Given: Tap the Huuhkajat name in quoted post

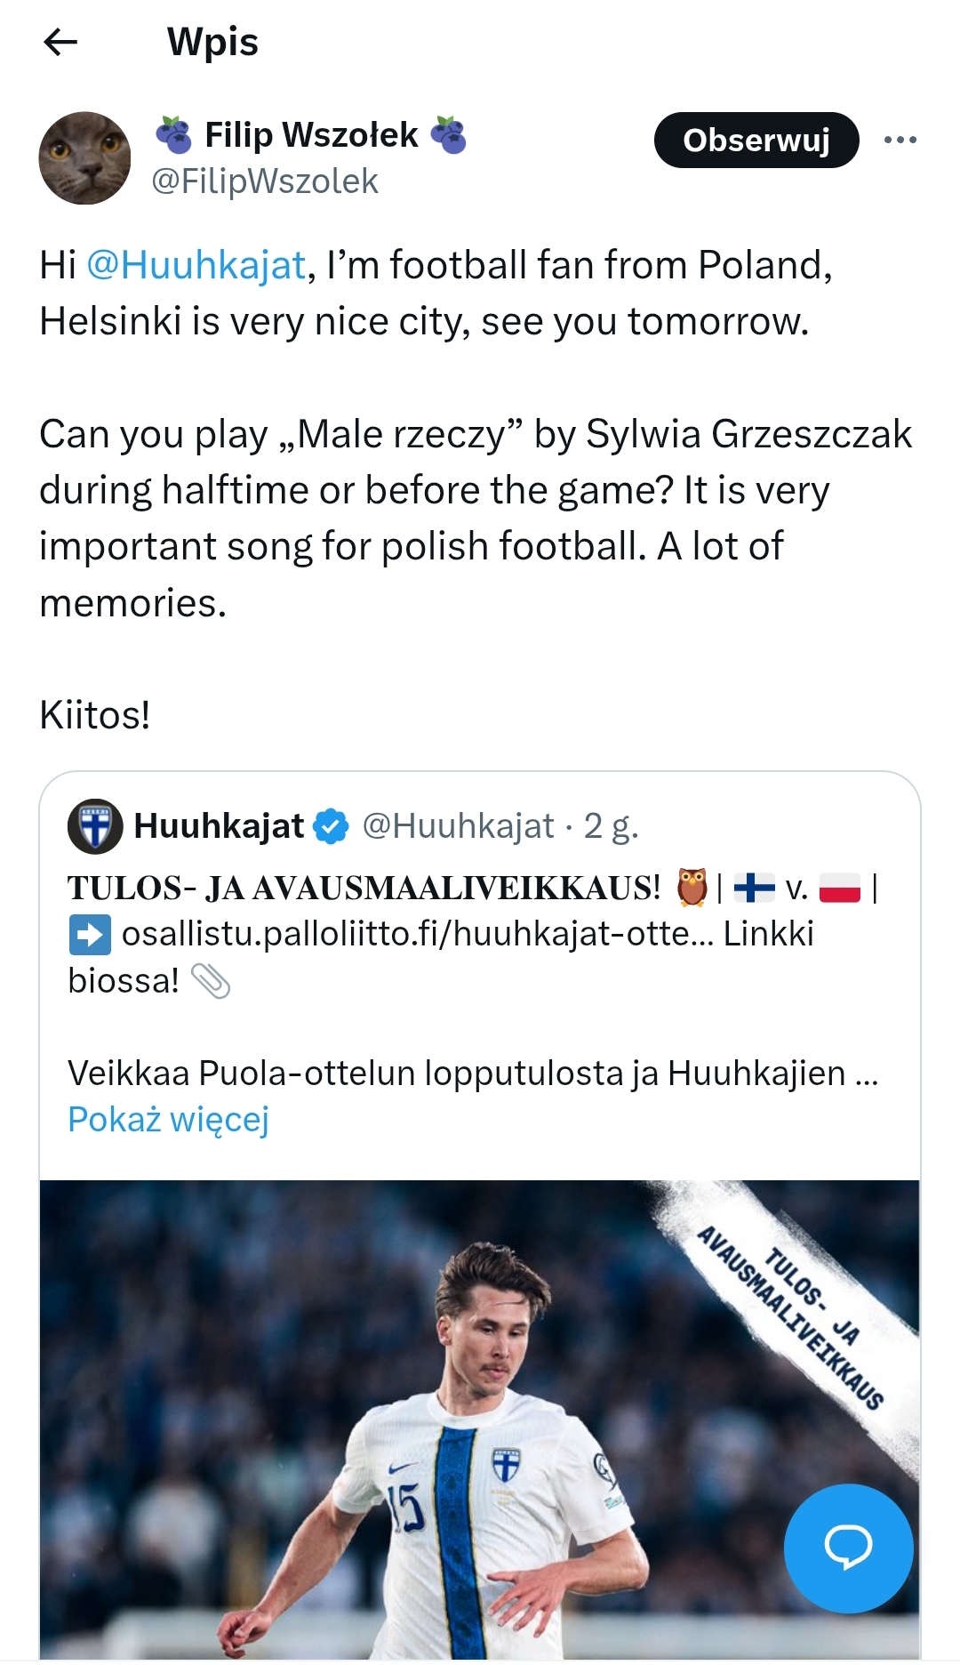Looking at the screenshot, I should click(219, 826).
